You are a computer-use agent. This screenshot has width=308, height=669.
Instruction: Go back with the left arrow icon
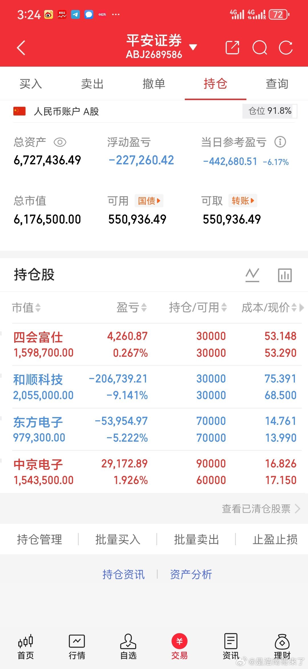[x=21, y=47]
